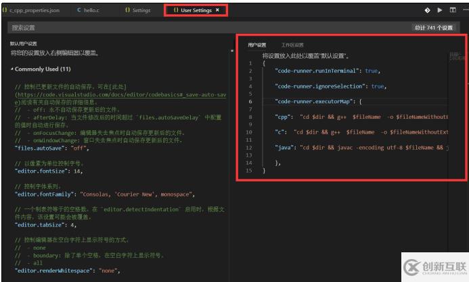The height and width of the screenshot is (282, 469).
Task: Click the c_cpp_properties.json braces icon
Action: point(5,10)
